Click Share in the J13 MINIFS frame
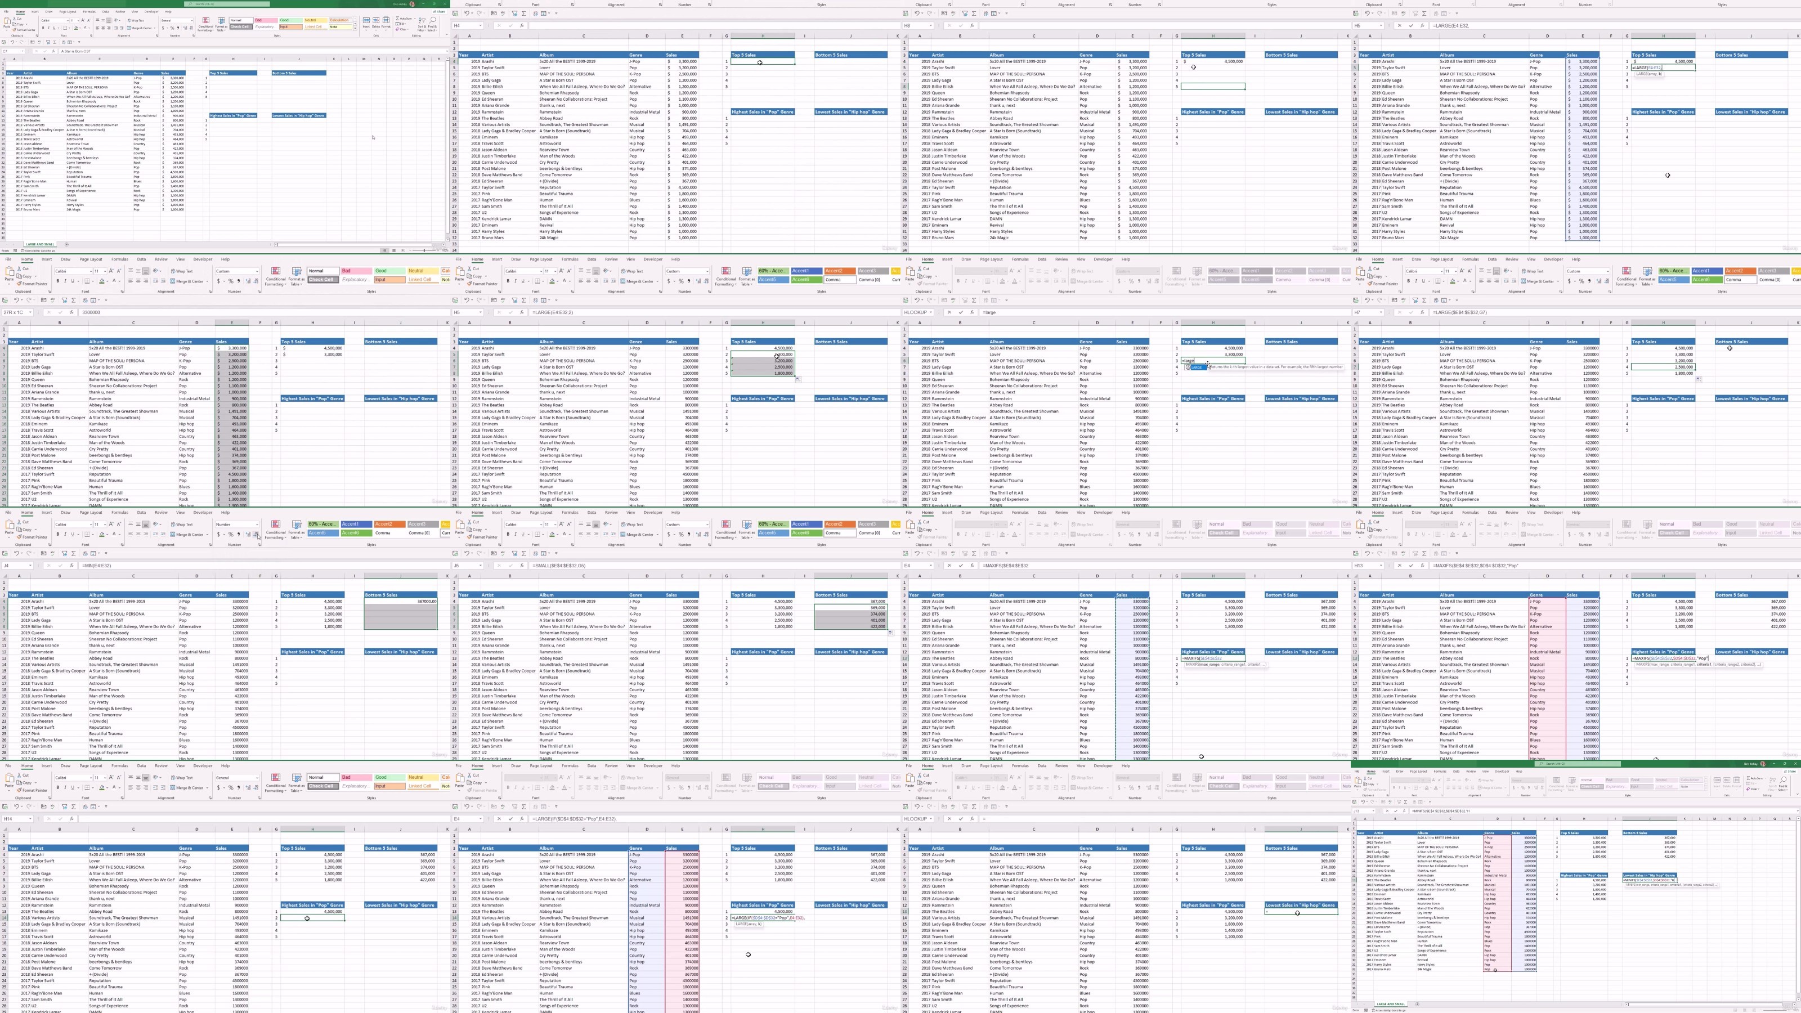The image size is (1801, 1013). (1791, 771)
